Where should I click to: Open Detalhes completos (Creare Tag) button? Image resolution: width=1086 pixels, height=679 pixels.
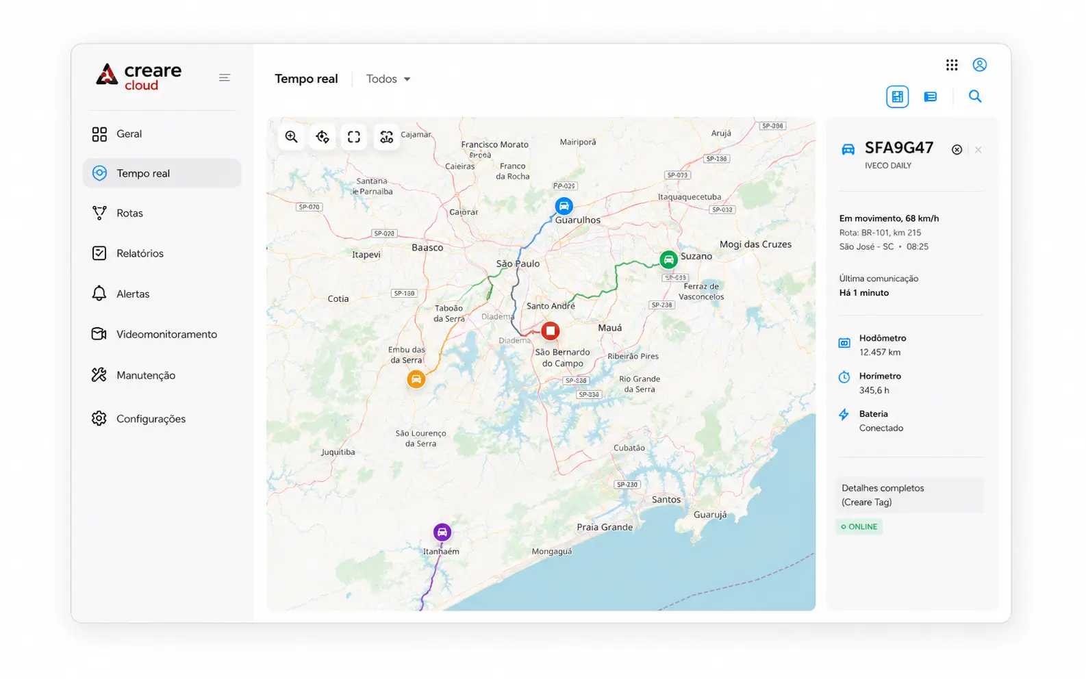[910, 495]
